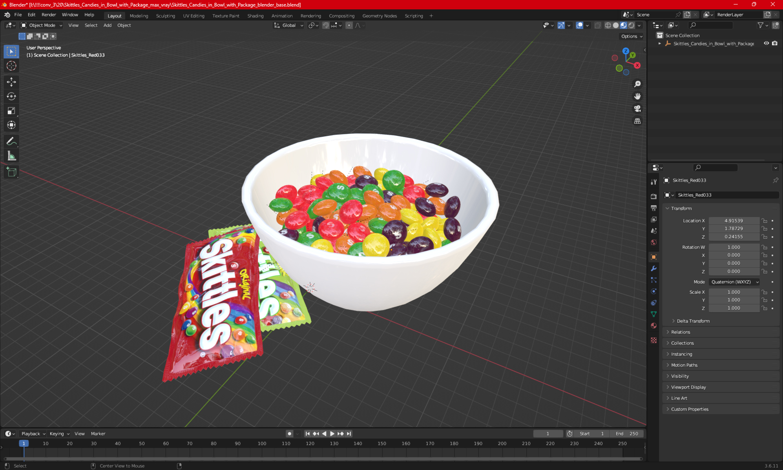Hide Skittles_Candies_in_Bowl_with_Package collection in viewport
The image size is (783, 470).
(766, 43)
